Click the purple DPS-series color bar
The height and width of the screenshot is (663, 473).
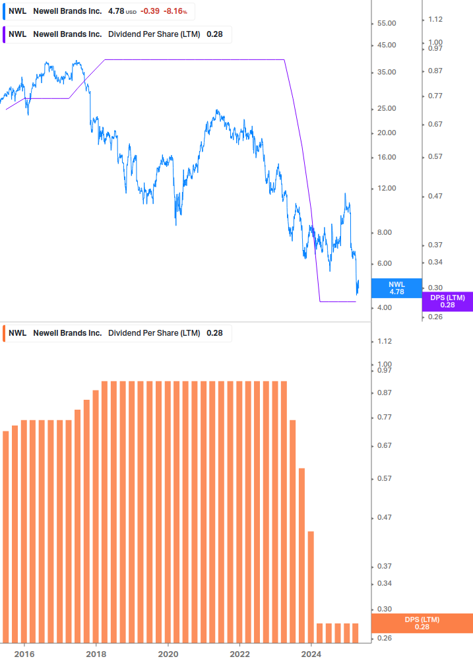pos(4,35)
